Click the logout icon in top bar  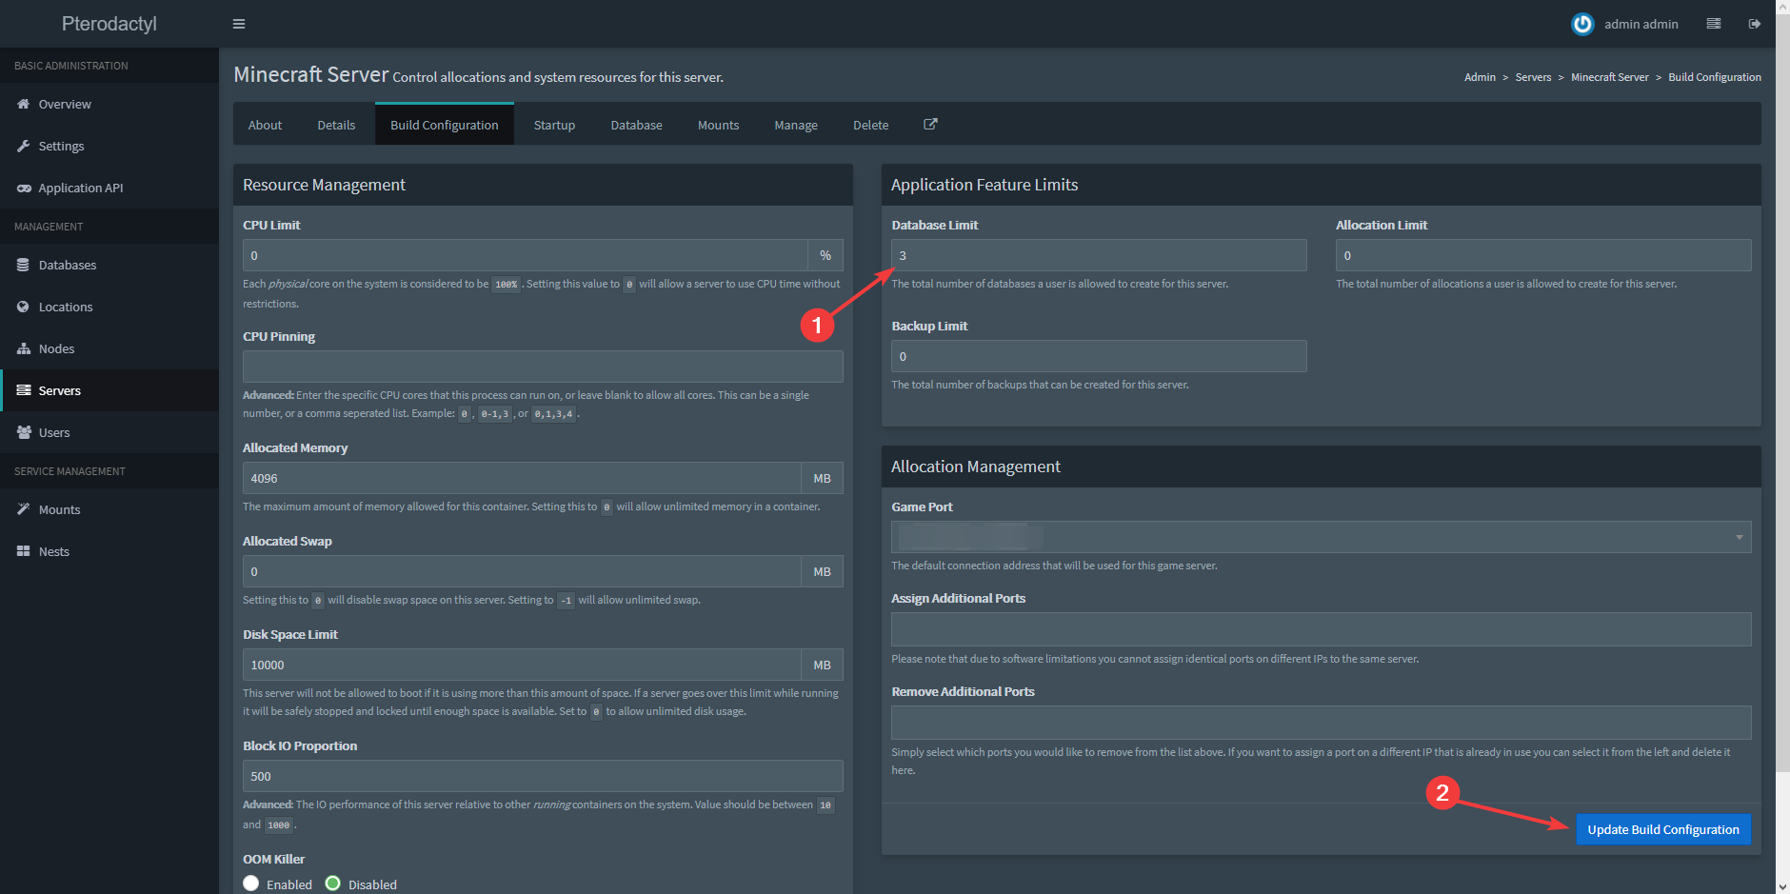pyautogui.click(x=1755, y=24)
